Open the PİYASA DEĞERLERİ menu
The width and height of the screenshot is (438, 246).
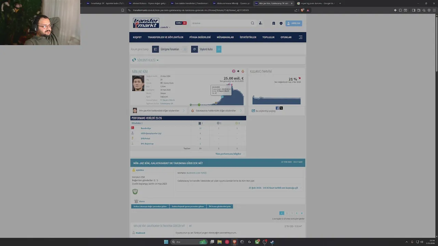click(200, 37)
